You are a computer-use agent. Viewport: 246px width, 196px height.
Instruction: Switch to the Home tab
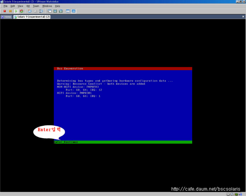coord(6,17)
